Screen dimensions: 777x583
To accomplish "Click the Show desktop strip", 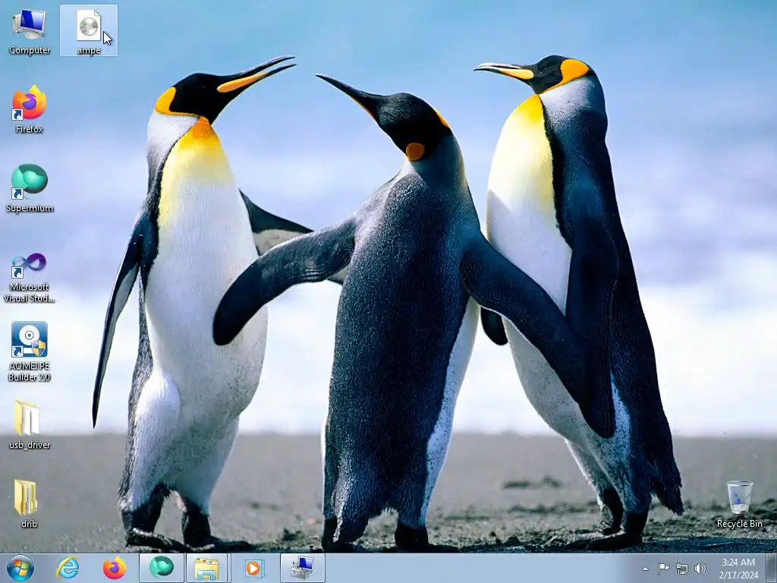I will [x=772, y=568].
